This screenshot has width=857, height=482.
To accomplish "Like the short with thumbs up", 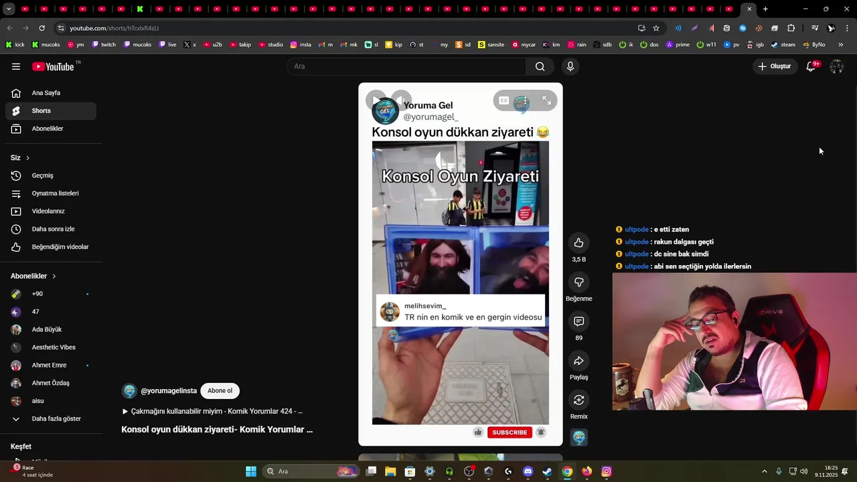I will 578,243.
